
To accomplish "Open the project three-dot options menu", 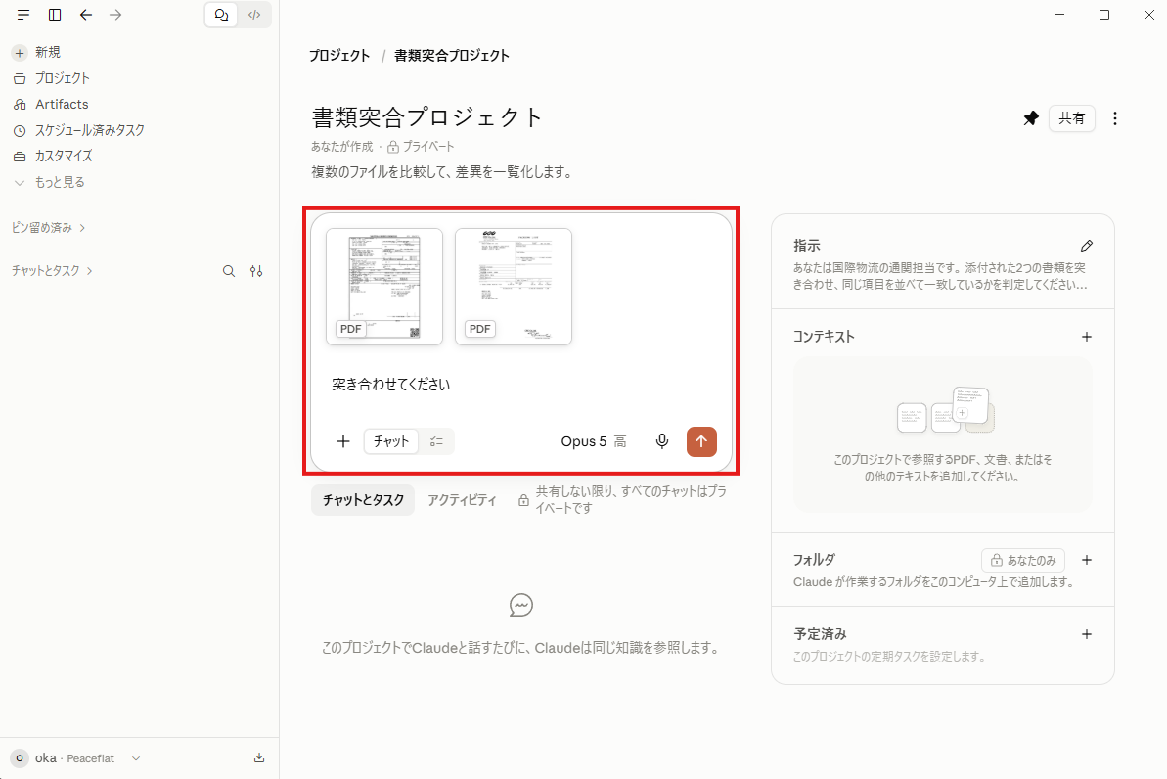I will click(1115, 118).
